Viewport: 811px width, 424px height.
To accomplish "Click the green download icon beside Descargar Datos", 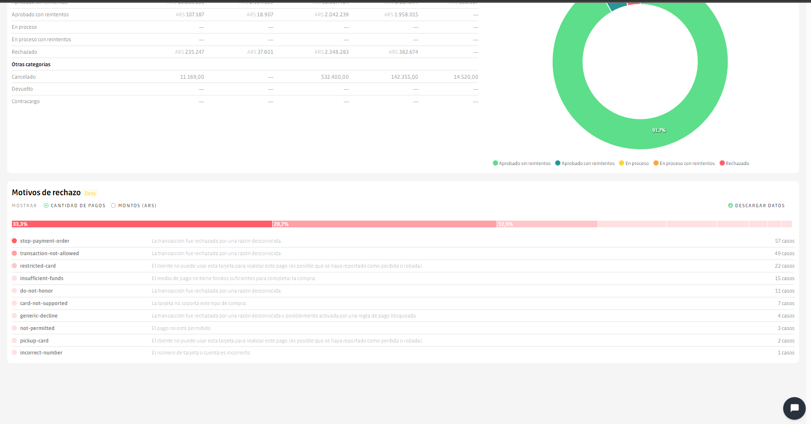I will tap(730, 205).
